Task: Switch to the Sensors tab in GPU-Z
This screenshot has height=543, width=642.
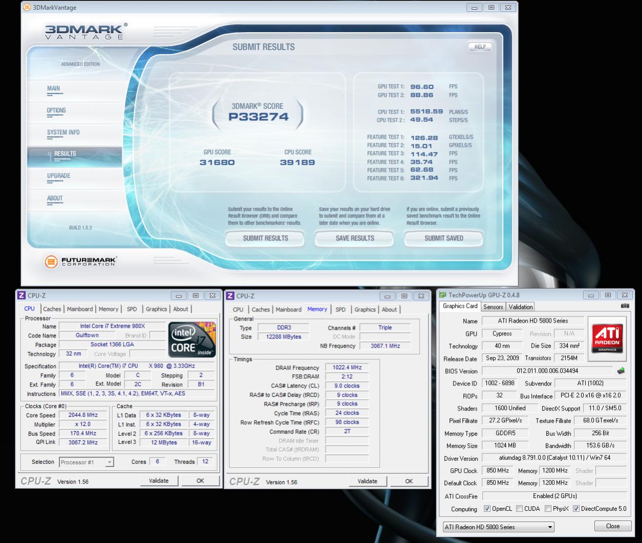Action: 493,307
